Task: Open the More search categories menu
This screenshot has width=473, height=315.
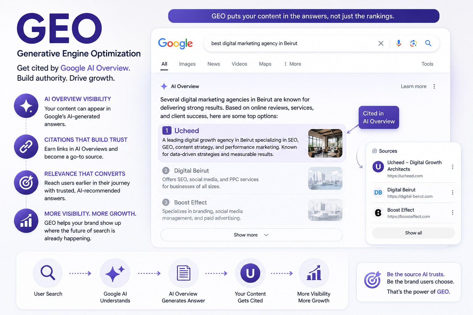Action: pos(293,64)
